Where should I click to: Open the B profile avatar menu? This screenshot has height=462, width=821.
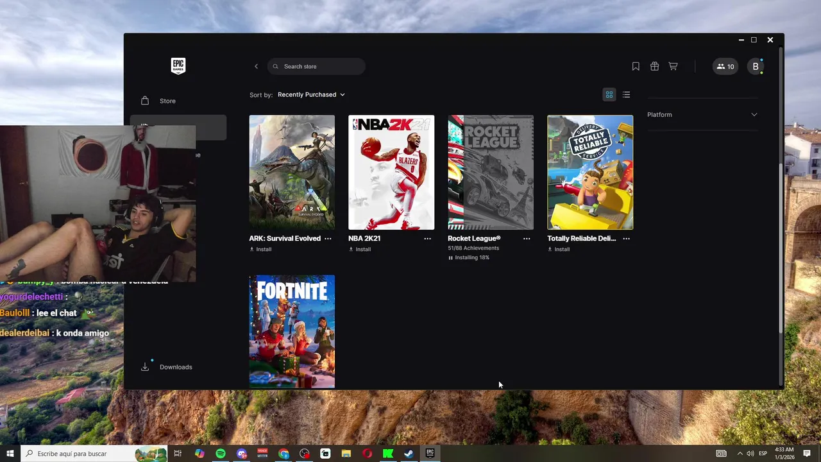(x=756, y=66)
